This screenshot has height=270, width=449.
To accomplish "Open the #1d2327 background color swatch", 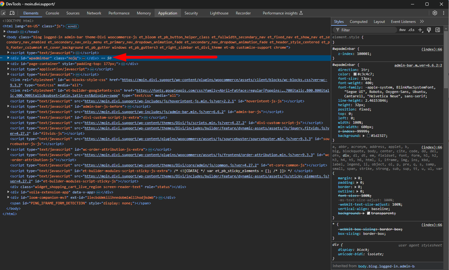I will (369, 136).
